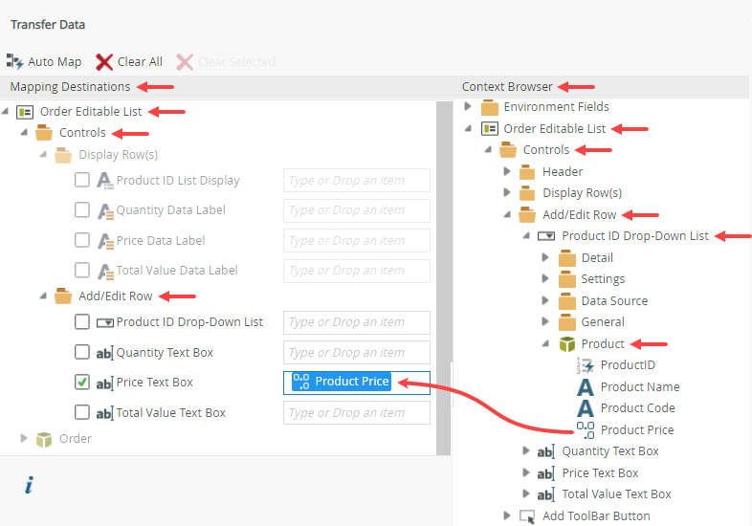752x526 pixels.
Task: Click the Total Value Text Box input field
Action: [357, 413]
